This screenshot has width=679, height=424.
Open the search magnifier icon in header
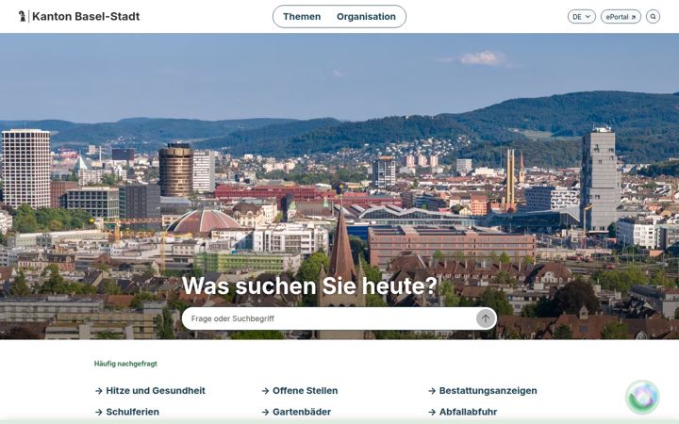[653, 16]
